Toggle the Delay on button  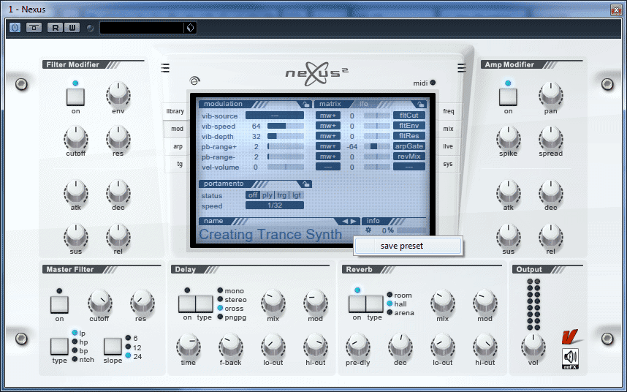tap(187, 304)
